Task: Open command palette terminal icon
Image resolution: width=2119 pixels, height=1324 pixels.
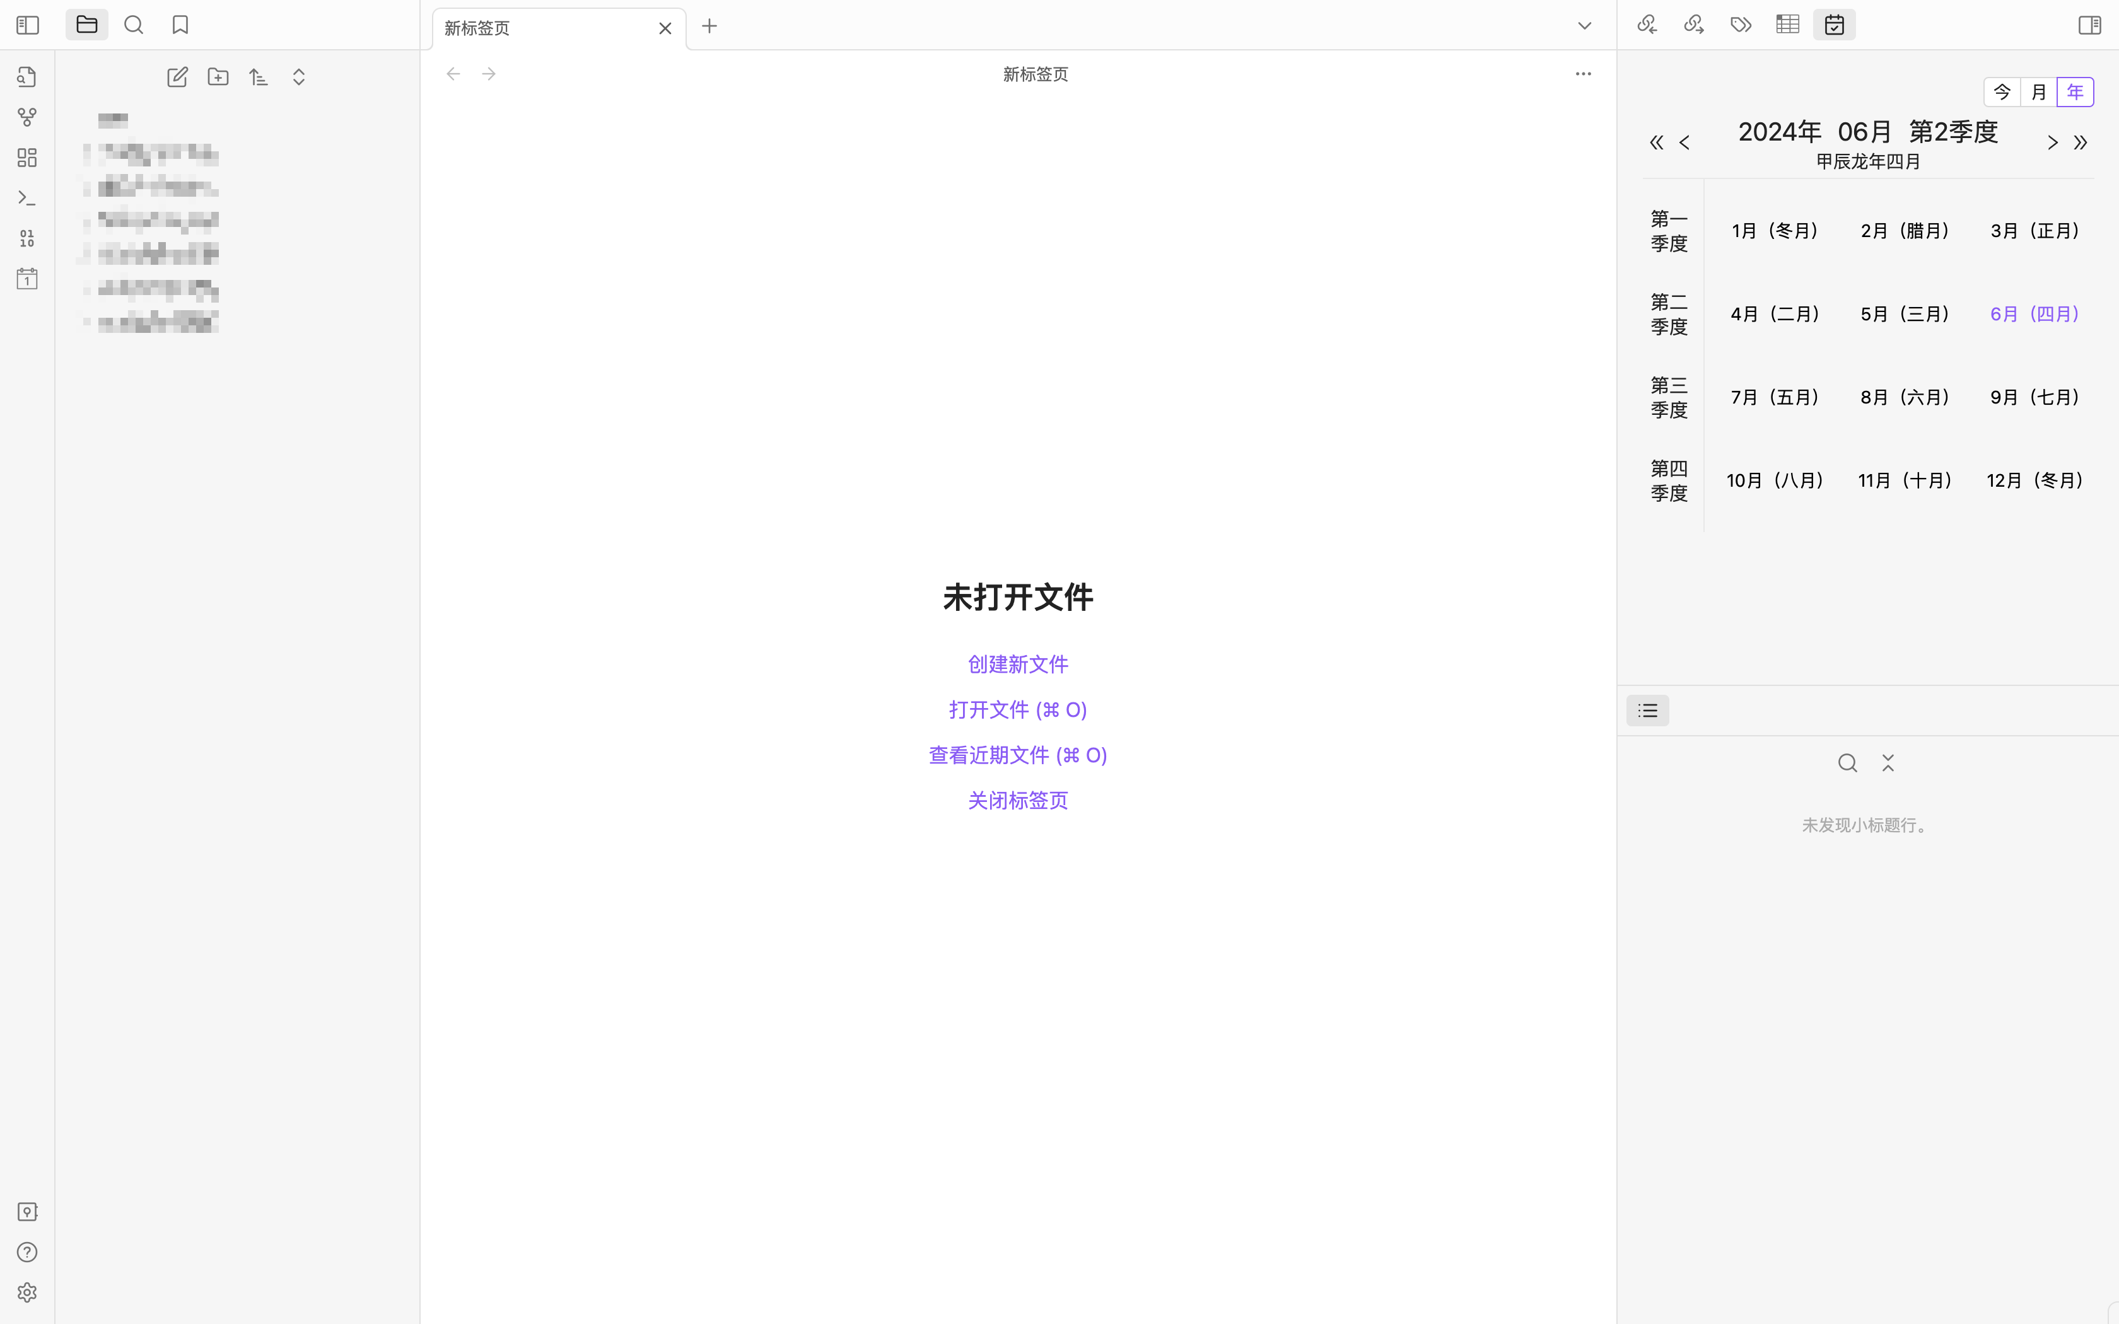Action: (27, 198)
